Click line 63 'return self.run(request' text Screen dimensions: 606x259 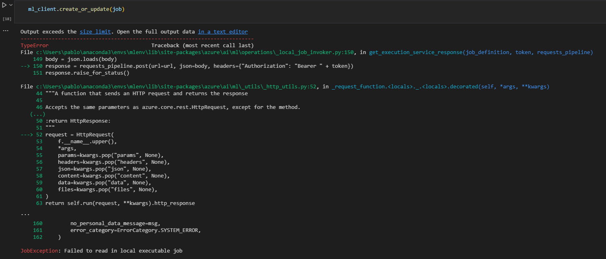pos(120,203)
